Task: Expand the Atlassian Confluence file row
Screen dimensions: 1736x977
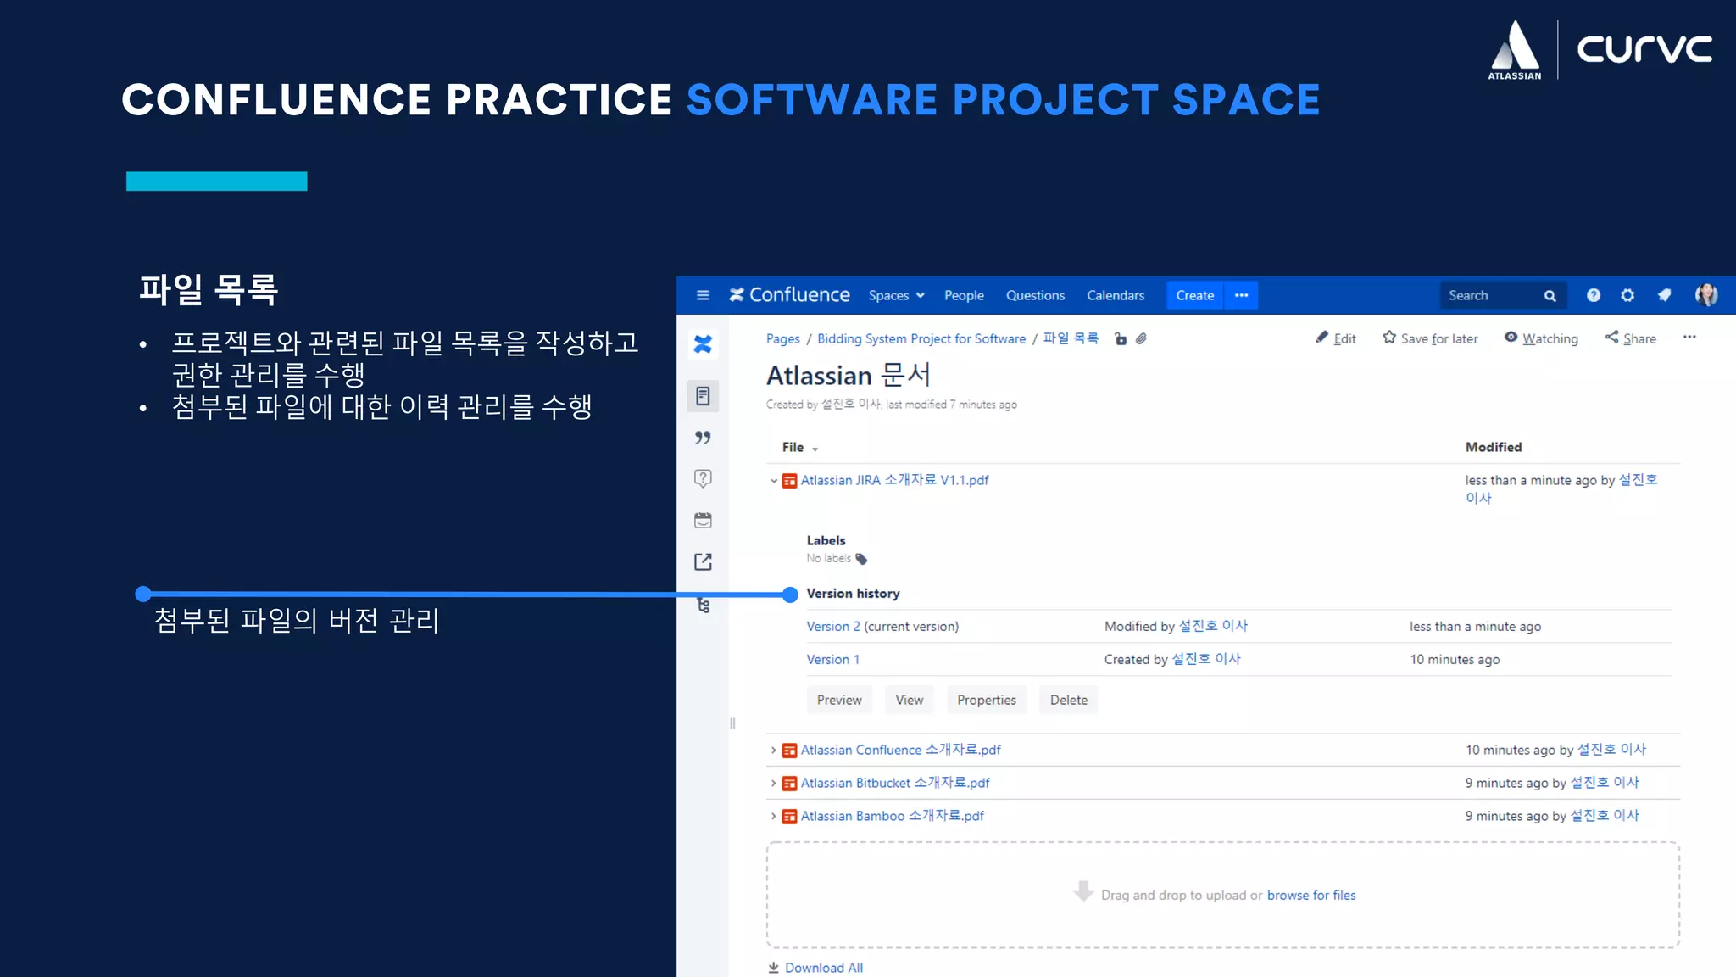Action: pyautogui.click(x=773, y=751)
